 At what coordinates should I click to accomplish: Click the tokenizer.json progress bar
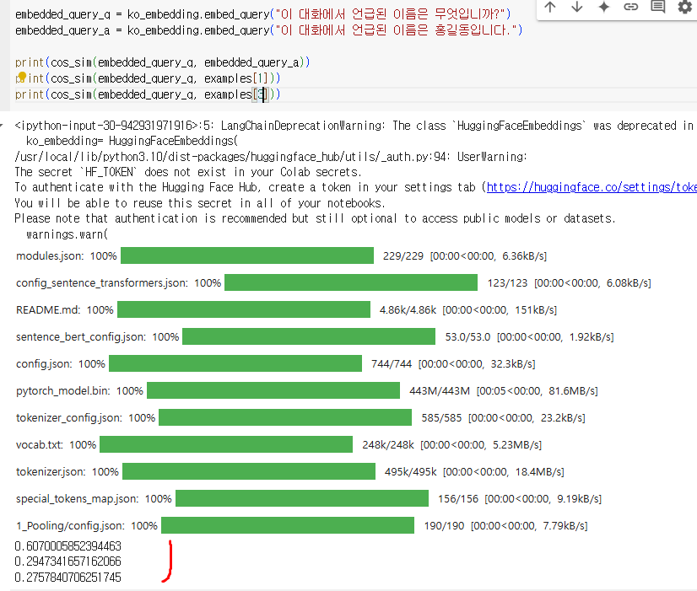tap(249, 471)
